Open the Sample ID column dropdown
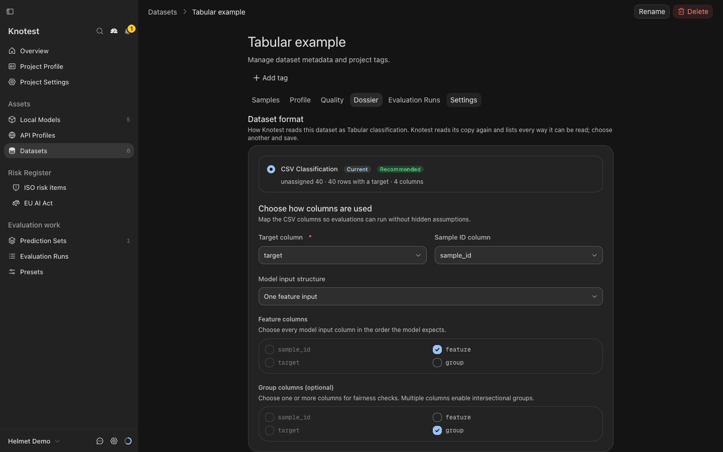This screenshot has width=723, height=452. [x=519, y=255]
